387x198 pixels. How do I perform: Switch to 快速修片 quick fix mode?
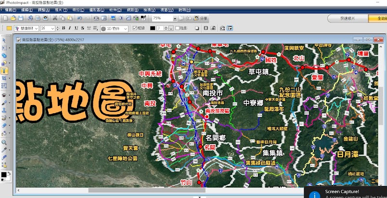[x=348, y=18]
